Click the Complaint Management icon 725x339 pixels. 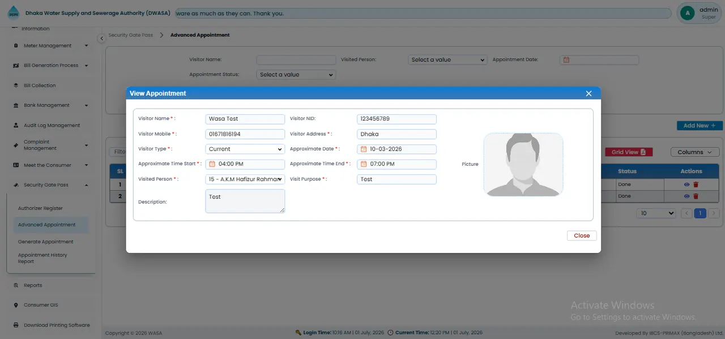click(x=16, y=145)
